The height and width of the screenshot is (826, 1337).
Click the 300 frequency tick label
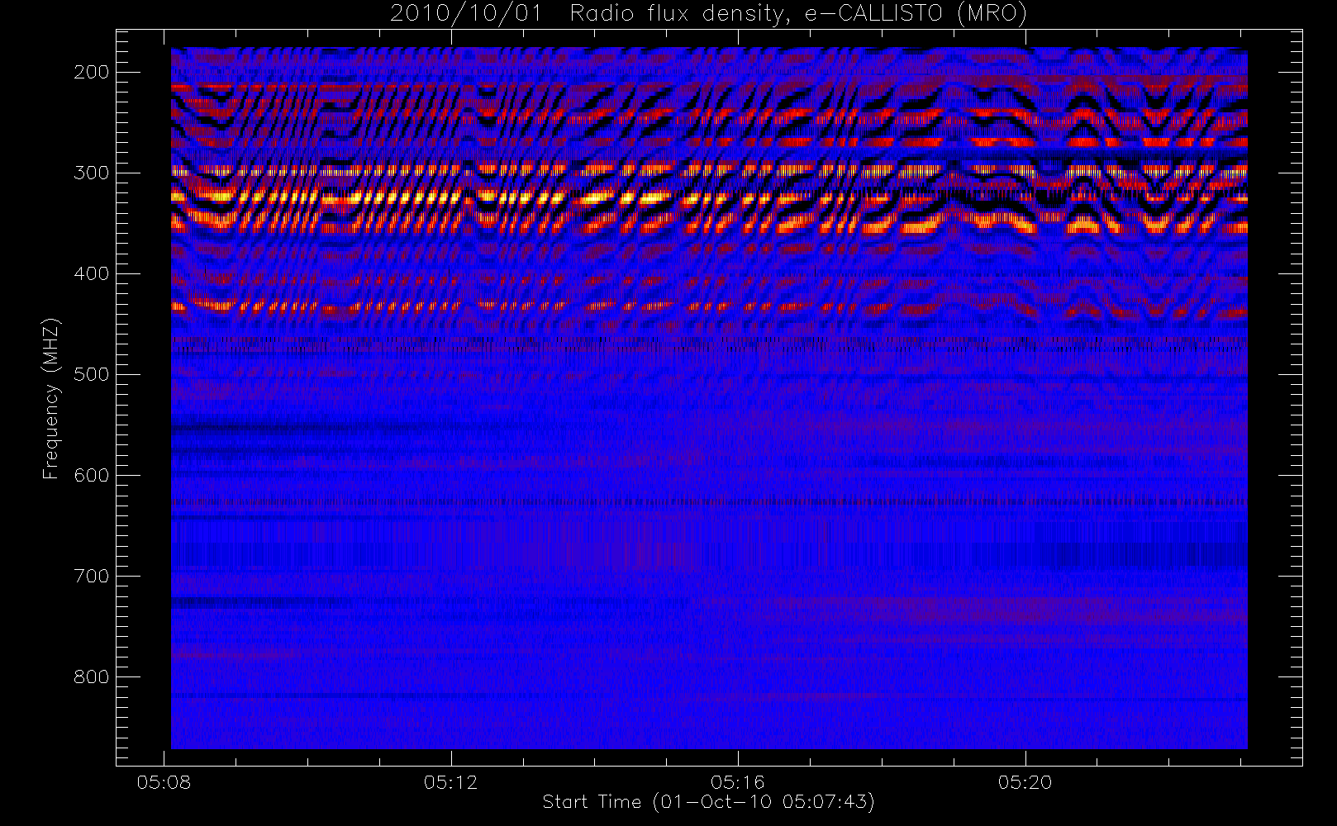click(x=91, y=173)
